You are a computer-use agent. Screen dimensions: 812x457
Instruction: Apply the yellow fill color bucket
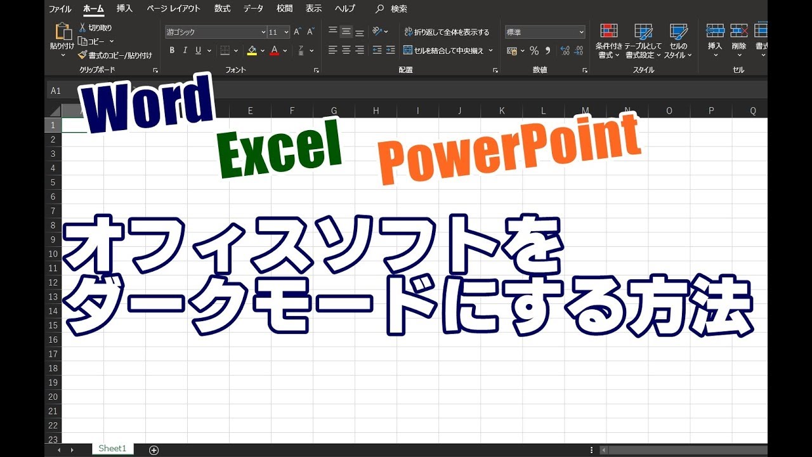point(252,51)
